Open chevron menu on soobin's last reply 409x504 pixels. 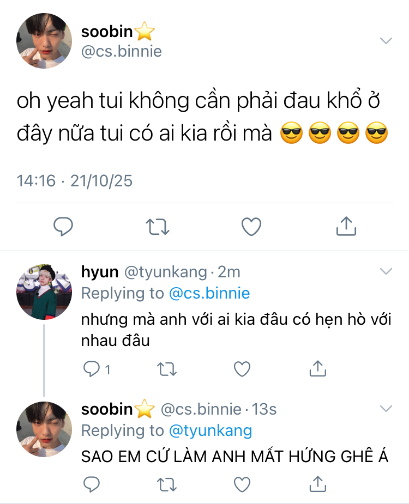[x=386, y=409]
